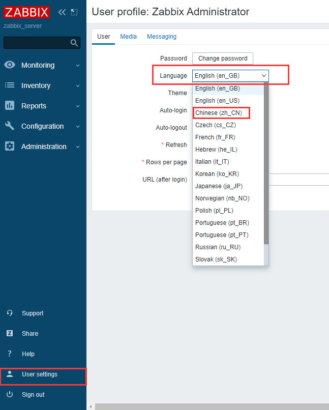
Task: Expand the Monitoring menu chevron
Action: [x=78, y=66]
